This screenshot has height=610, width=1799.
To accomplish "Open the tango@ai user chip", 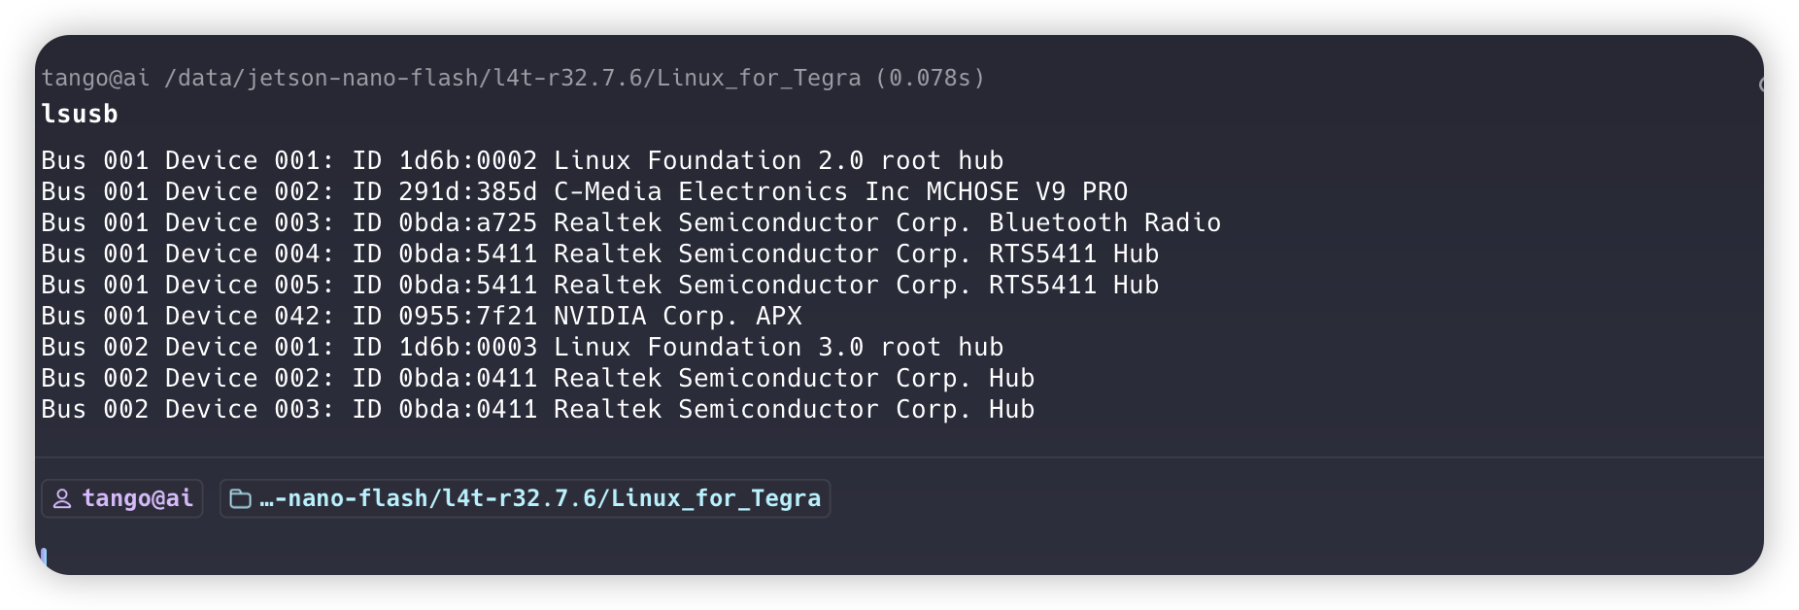I will tap(122, 498).
